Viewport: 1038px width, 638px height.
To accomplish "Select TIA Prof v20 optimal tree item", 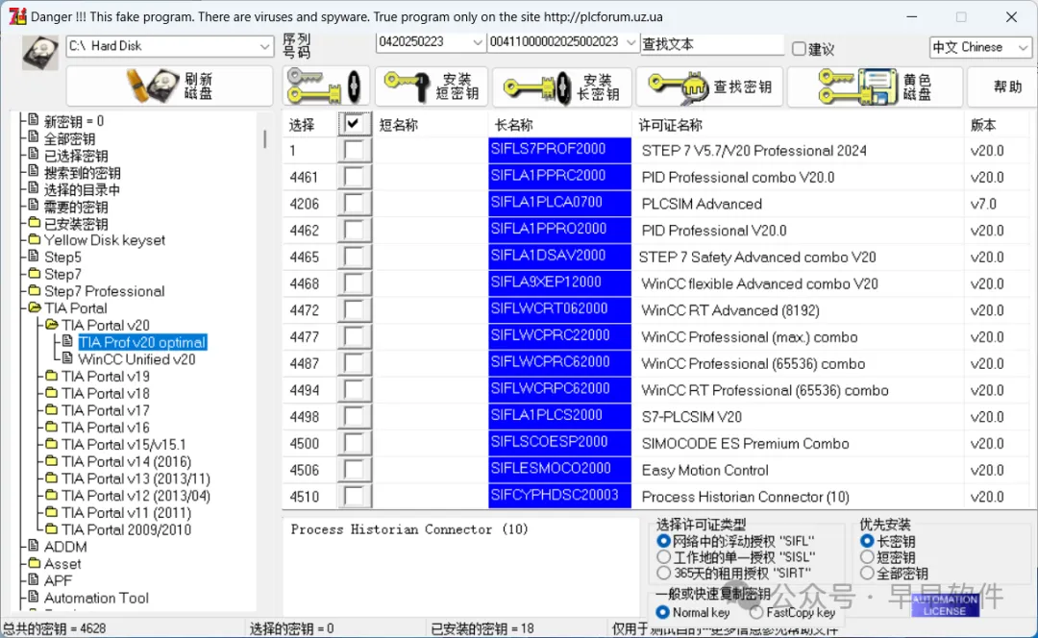I will tap(142, 342).
